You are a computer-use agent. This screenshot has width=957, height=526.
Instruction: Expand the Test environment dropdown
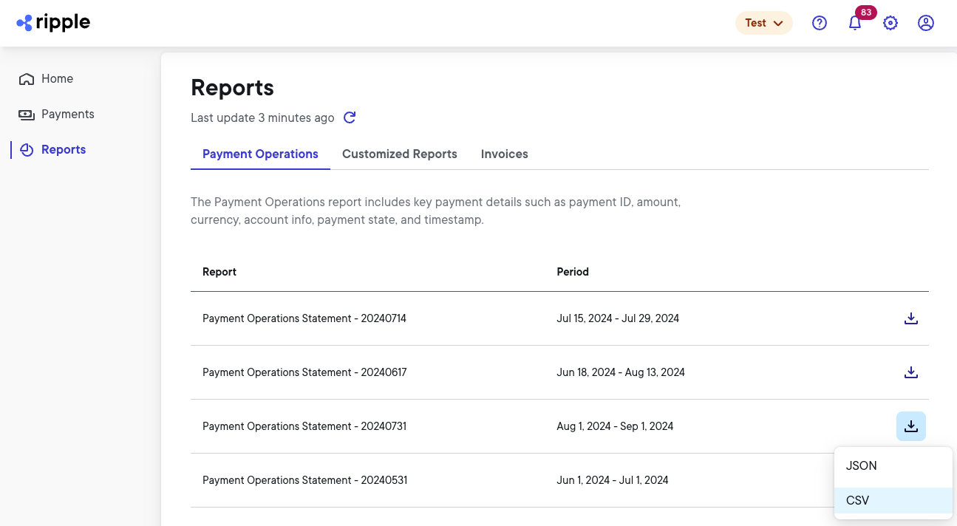pyautogui.click(x=763, y=23)
